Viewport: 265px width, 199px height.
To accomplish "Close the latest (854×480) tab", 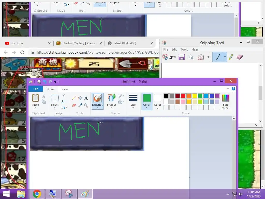I will 152,43.
